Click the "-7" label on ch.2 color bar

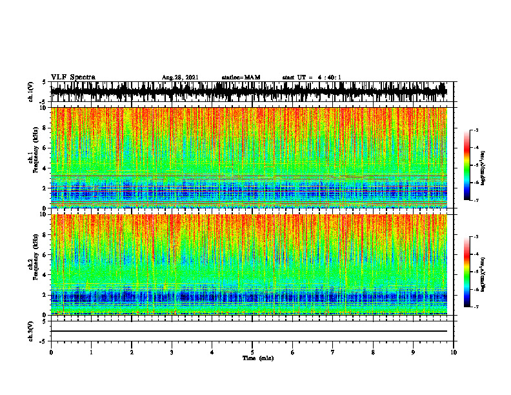(x=476, y=307)
